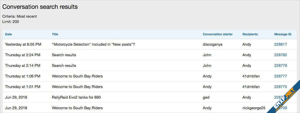
Task: Open message ID 228782 link
Action: (x=281, y=55)
